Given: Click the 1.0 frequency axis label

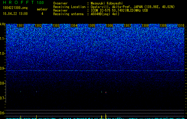Looking at the screenshot, I should (3, 54).
